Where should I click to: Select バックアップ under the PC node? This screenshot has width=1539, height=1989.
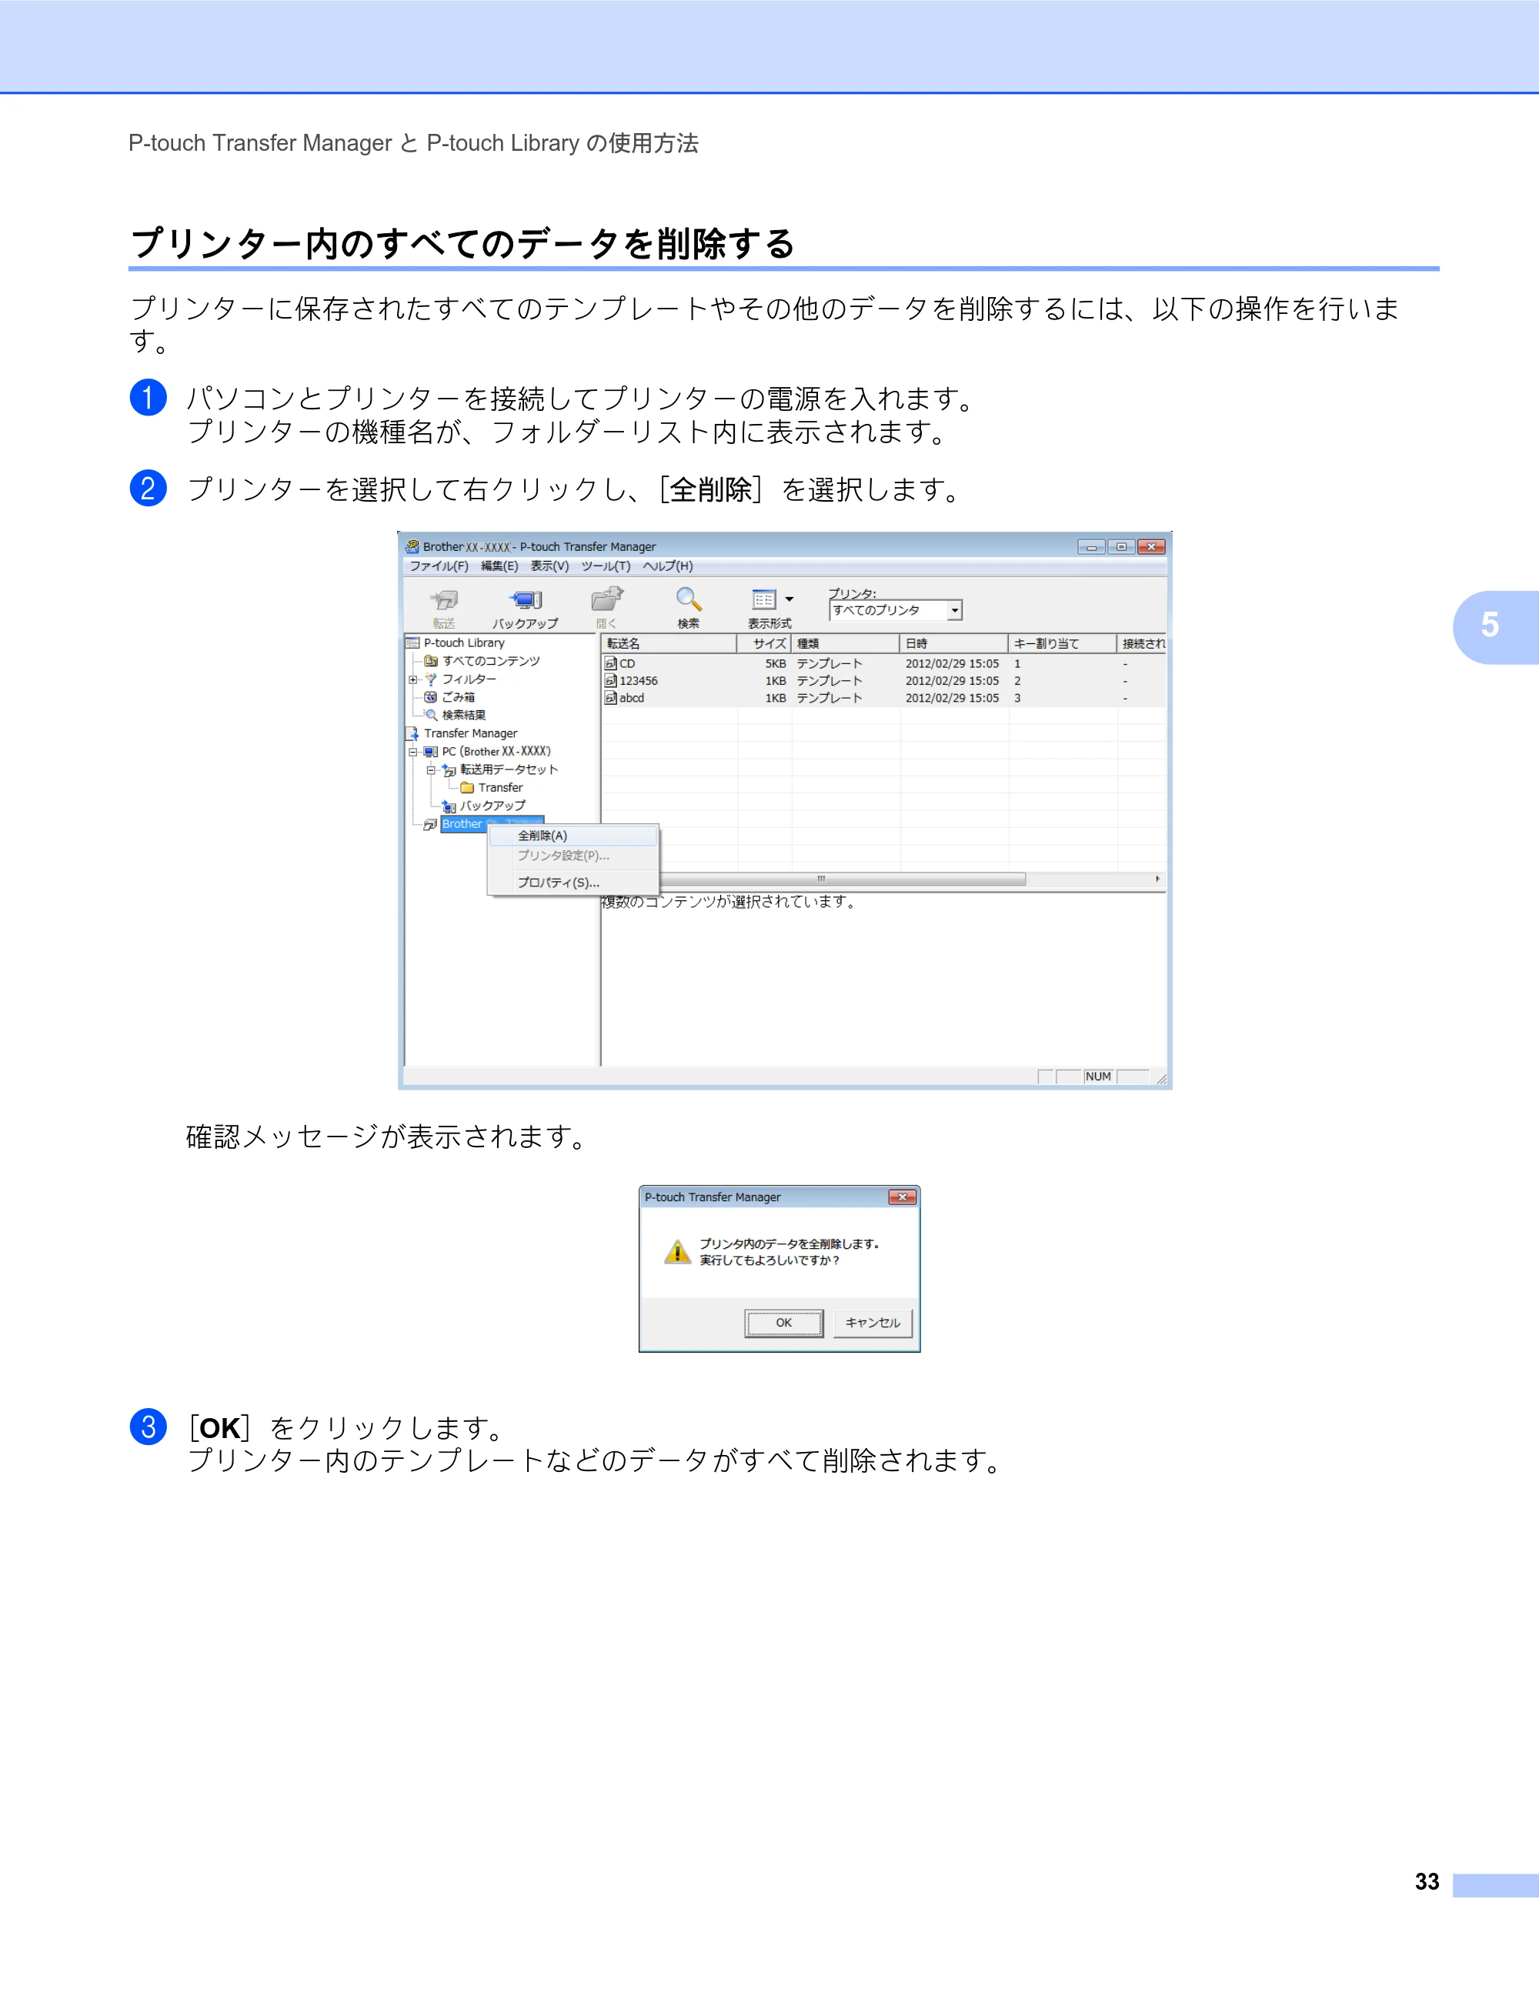tap(492, 806)
